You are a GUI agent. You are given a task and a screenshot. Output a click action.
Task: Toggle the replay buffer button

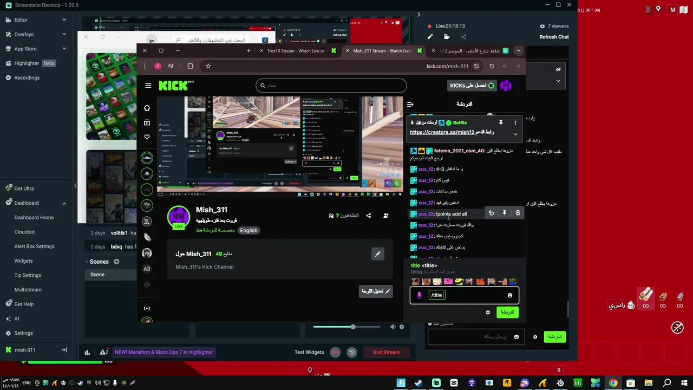352,352
